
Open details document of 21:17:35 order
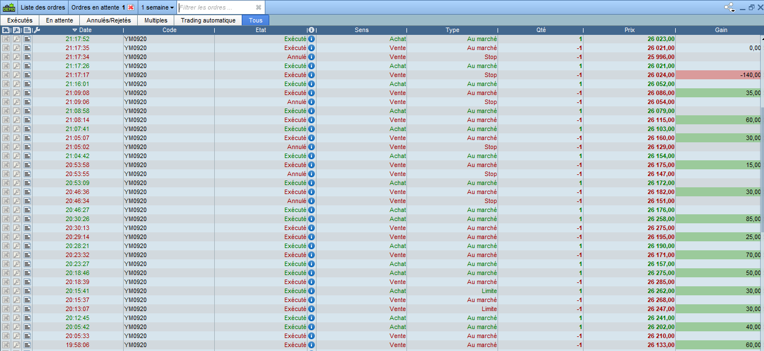(28, 48)
